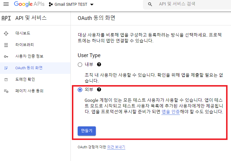
Task: Click the 페이지 사용 동의 settings icon
Action: pos(6,91)
